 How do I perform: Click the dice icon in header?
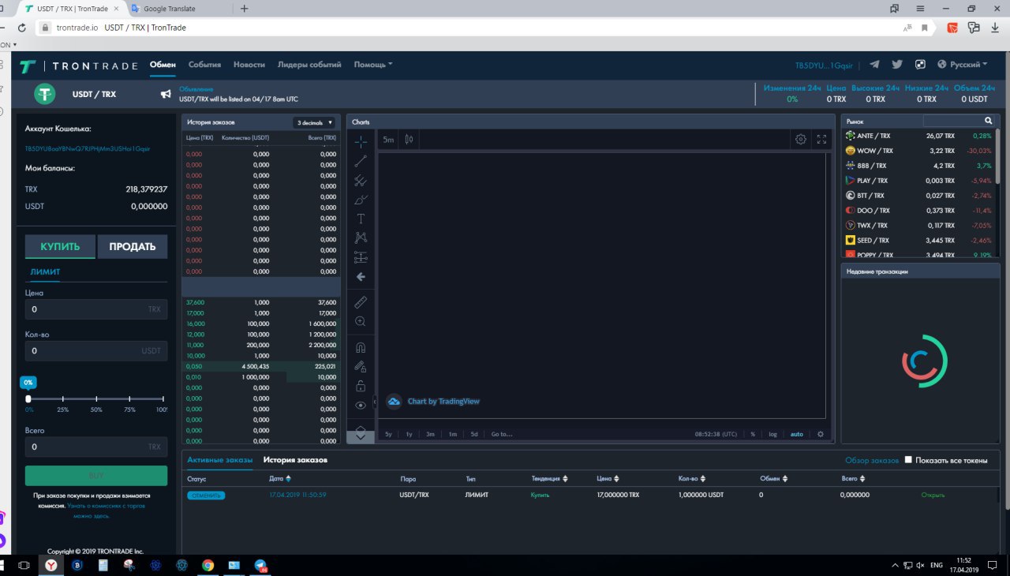[920, 65]
